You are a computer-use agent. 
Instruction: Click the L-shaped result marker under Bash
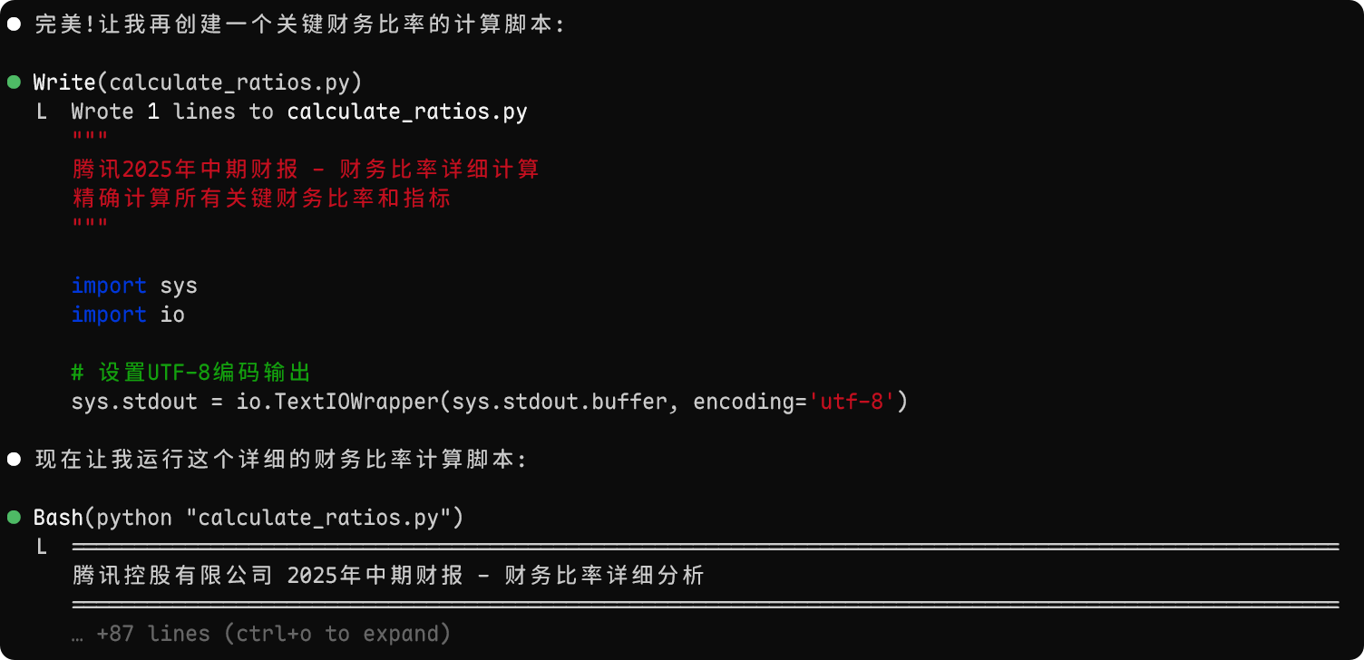tap(42, 547)
